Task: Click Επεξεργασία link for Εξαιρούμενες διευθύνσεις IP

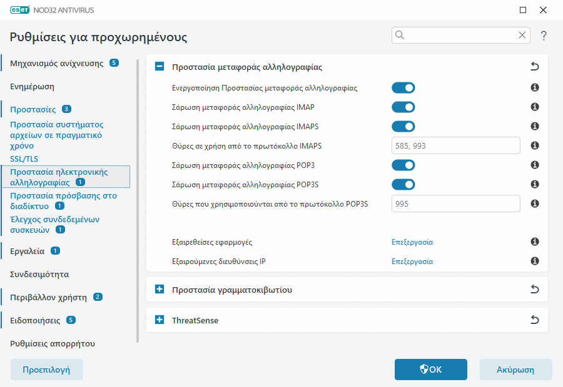Action: click(x=412, y=262)
